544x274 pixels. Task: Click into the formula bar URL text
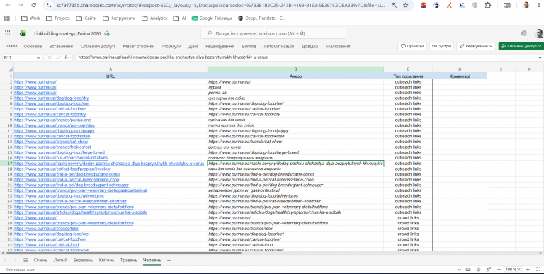(173, 57)
